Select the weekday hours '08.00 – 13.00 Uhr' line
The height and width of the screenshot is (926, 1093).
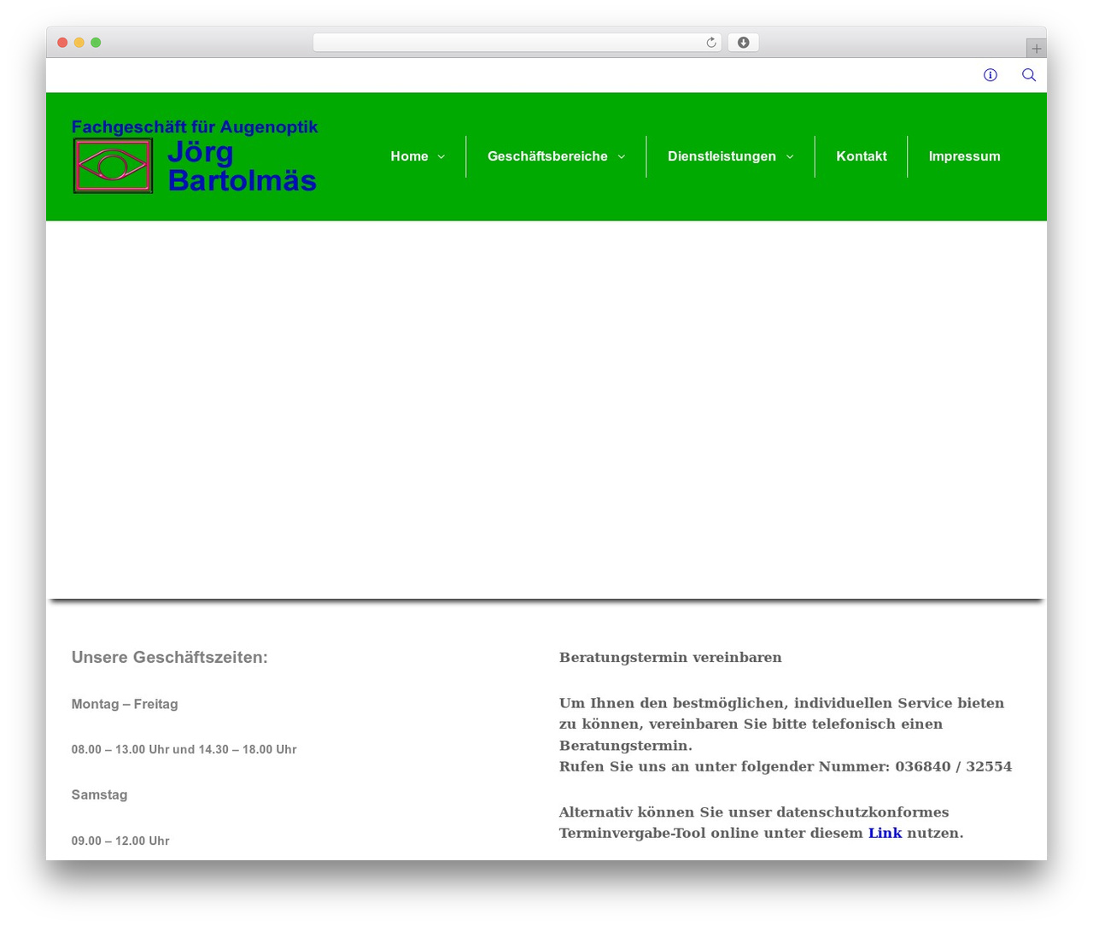(184, 749)
